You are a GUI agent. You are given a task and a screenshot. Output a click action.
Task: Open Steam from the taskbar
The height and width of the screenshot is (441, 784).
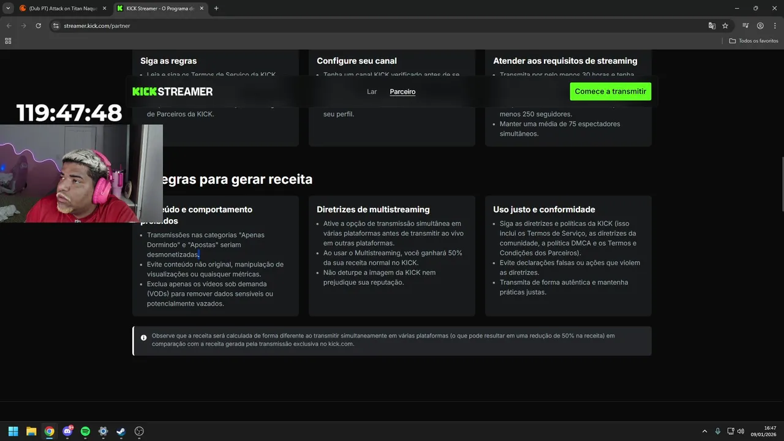(x=121, y=431)
